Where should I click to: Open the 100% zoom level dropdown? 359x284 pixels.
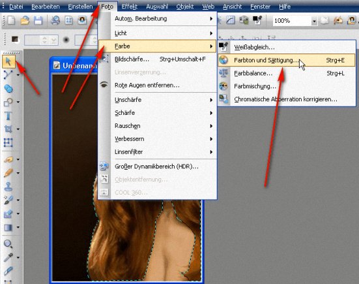314,21
